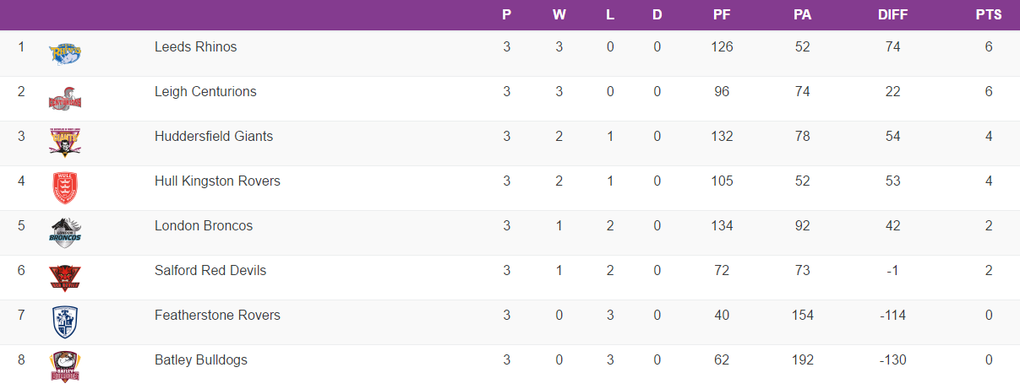
Task: Open the Leeds Rhinos team name
Action: [195, 47]
